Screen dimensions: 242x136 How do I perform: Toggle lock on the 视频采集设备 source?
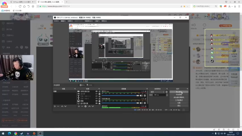click(x=100, y=92)
